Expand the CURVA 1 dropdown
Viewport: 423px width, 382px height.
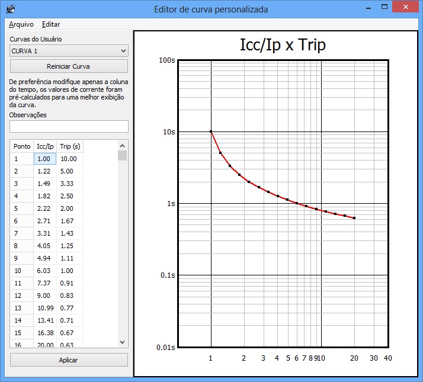tap(69, 51)
